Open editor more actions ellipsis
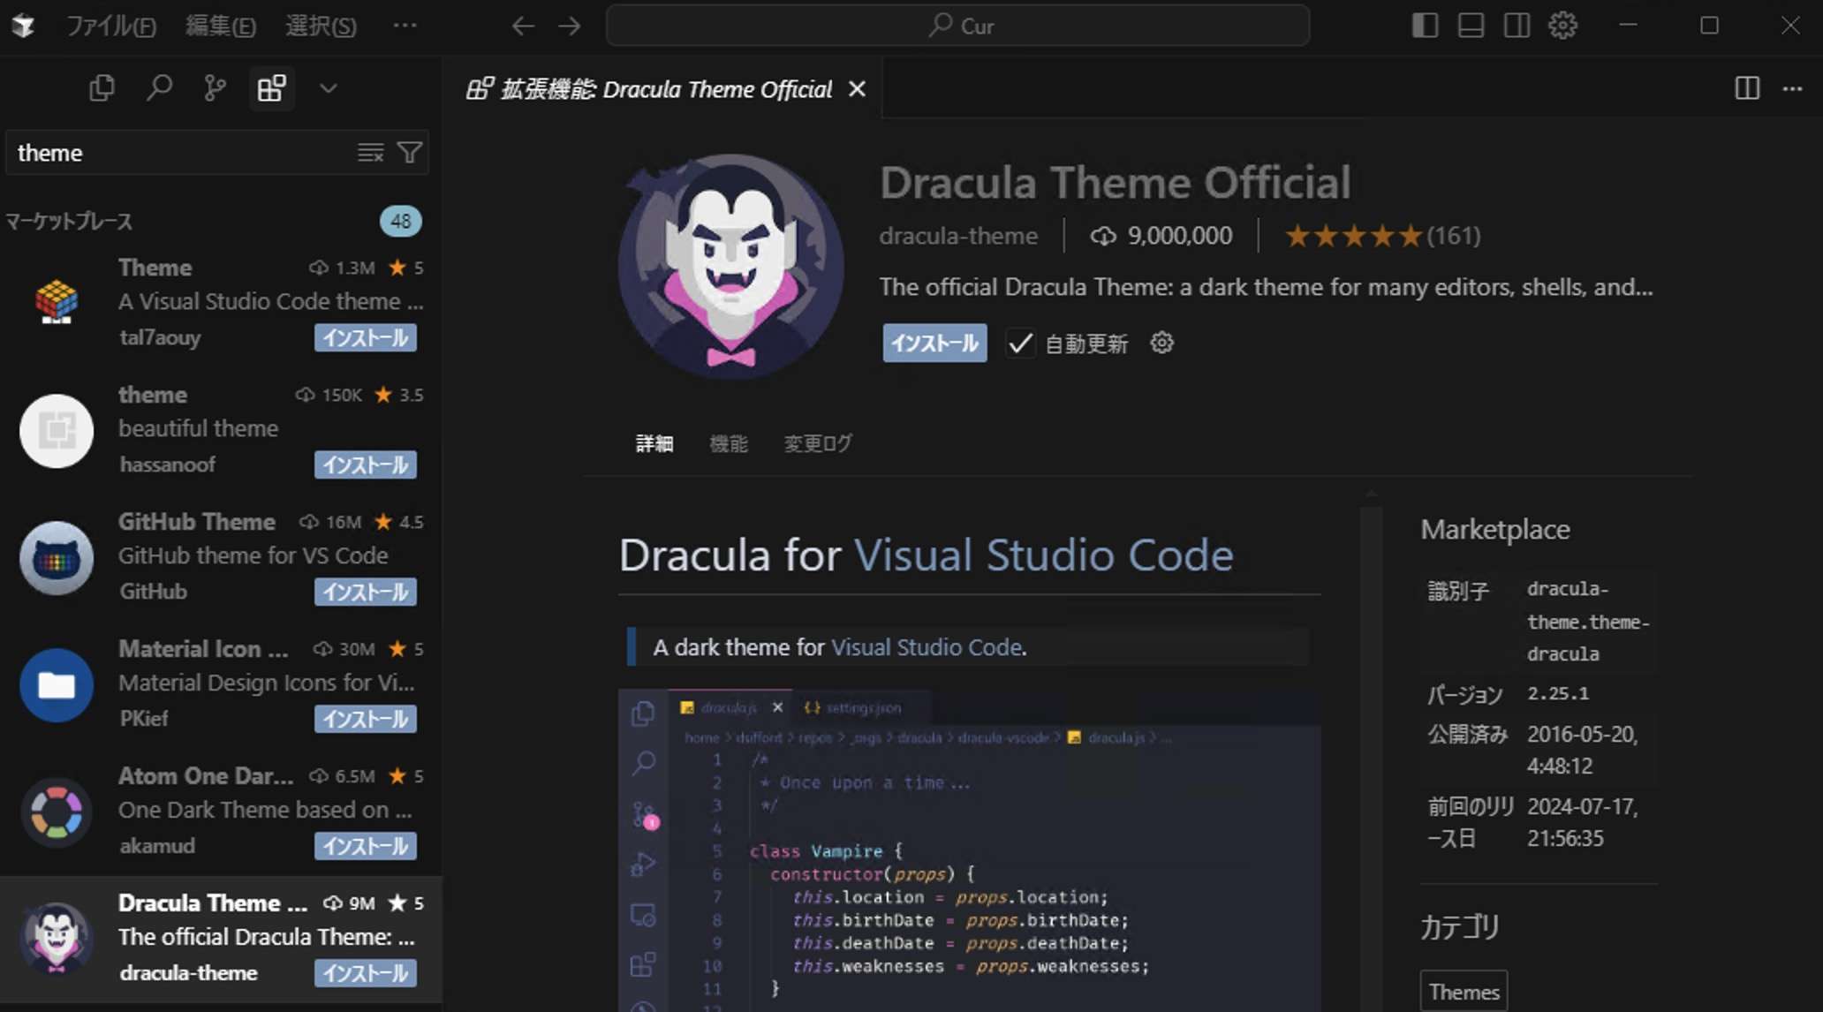The height and width of the screenshot is (1012, 1823). coord(1792,88)
